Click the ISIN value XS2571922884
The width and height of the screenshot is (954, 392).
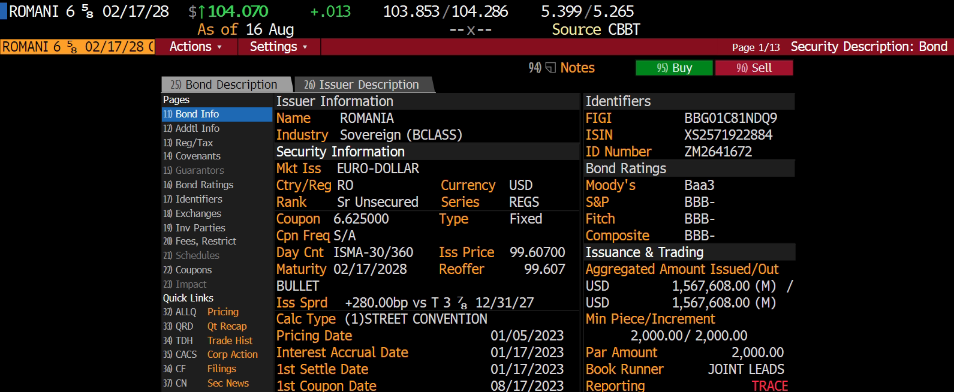point(729,135)
